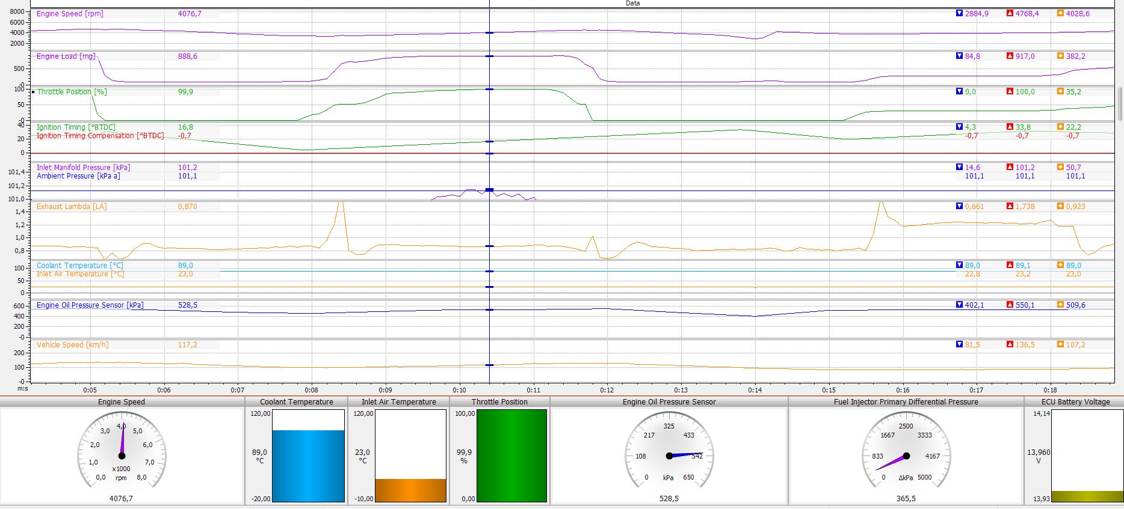Click the Engine Speed dial gauge
Screen dimensions: 1124x509
point(122,455)
